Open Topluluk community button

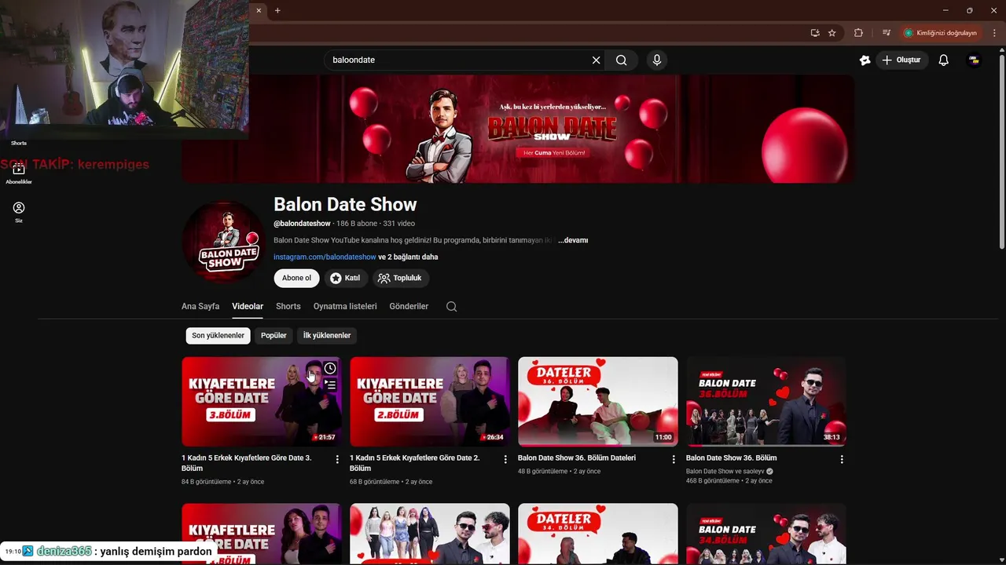pos(400,278)
